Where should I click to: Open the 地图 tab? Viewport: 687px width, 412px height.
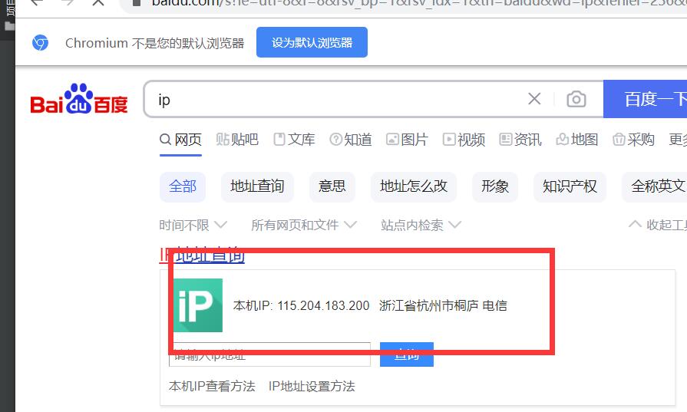pos(577,140)
